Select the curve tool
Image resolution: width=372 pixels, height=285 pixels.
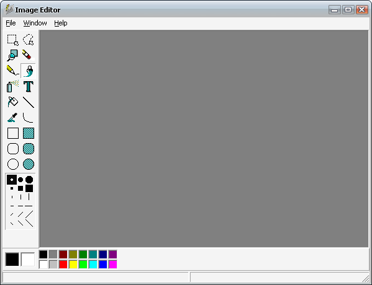[28, 118]
